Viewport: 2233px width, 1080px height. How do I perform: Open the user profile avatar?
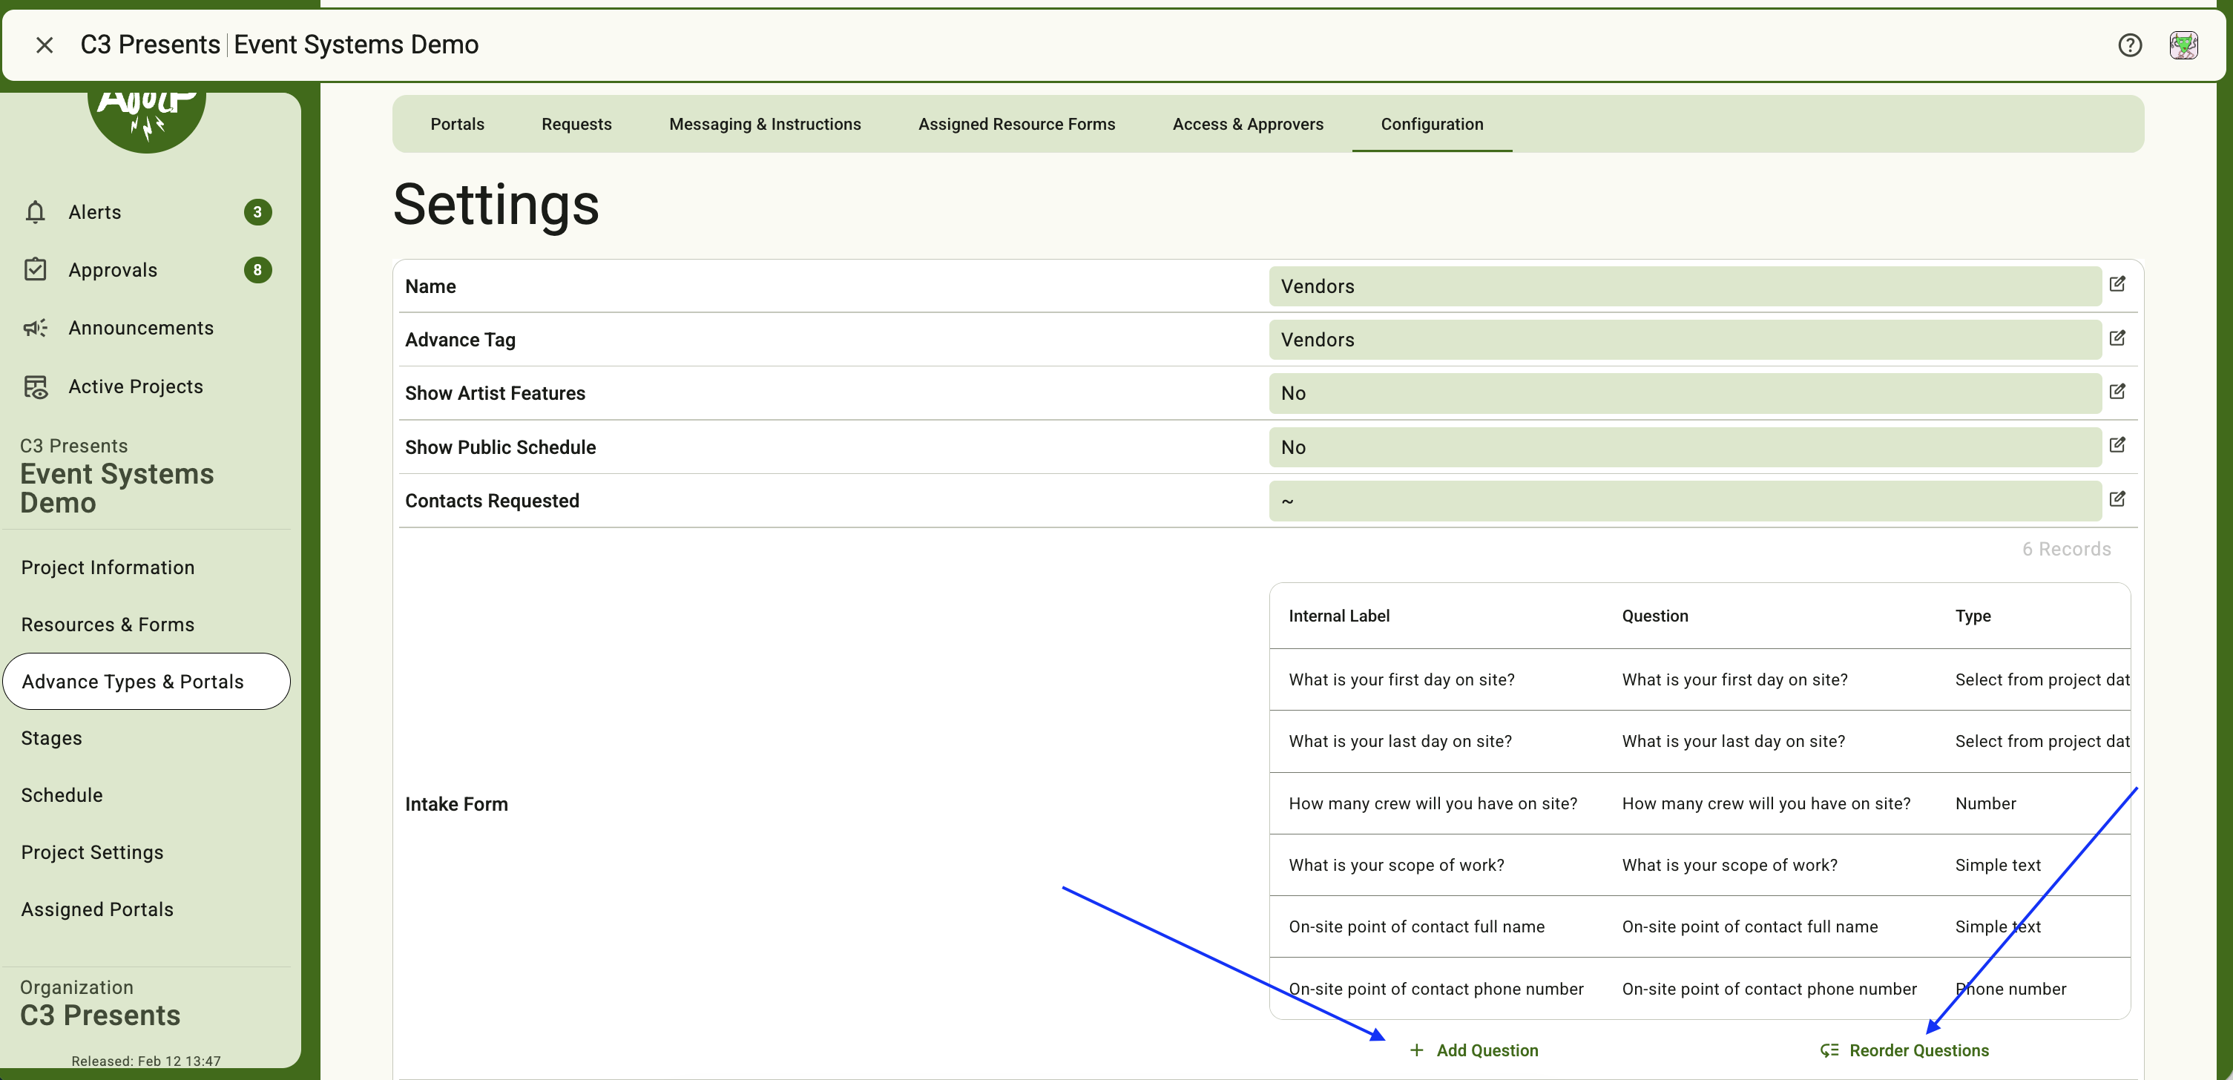coord(2183,45)
